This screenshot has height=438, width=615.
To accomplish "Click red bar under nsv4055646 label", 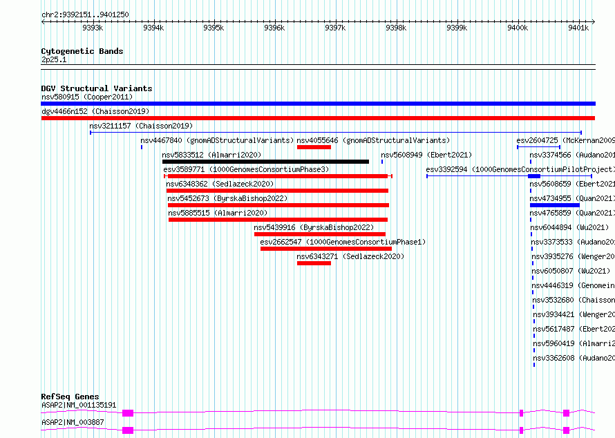I will tap(314, 147).
